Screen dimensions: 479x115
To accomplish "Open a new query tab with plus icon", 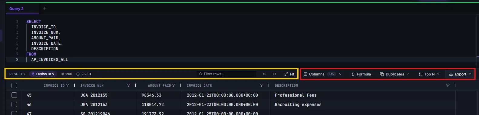I will (45, 8).
